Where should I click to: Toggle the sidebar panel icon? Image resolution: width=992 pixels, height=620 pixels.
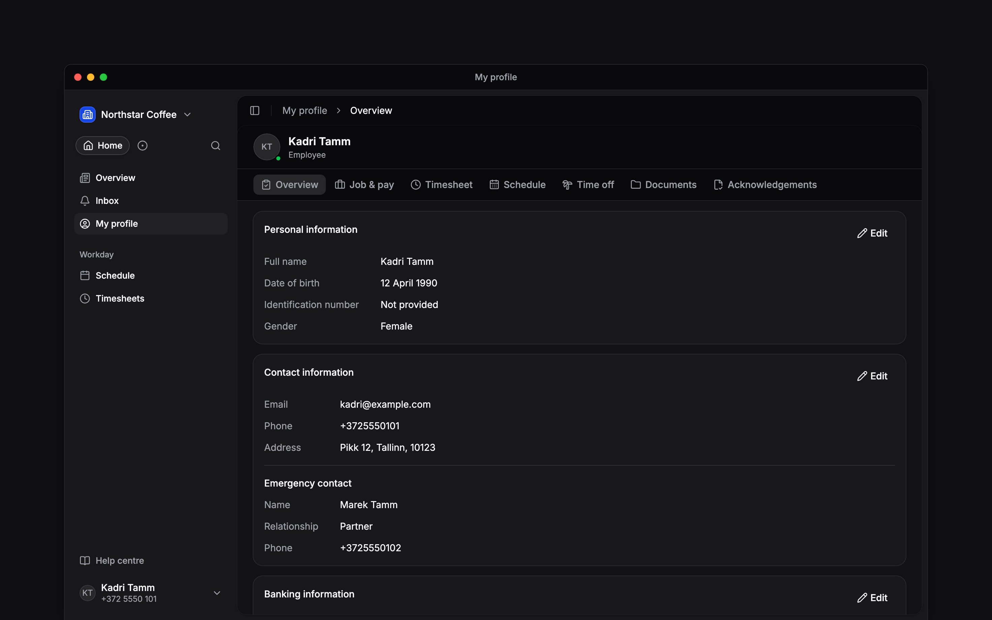254,111
